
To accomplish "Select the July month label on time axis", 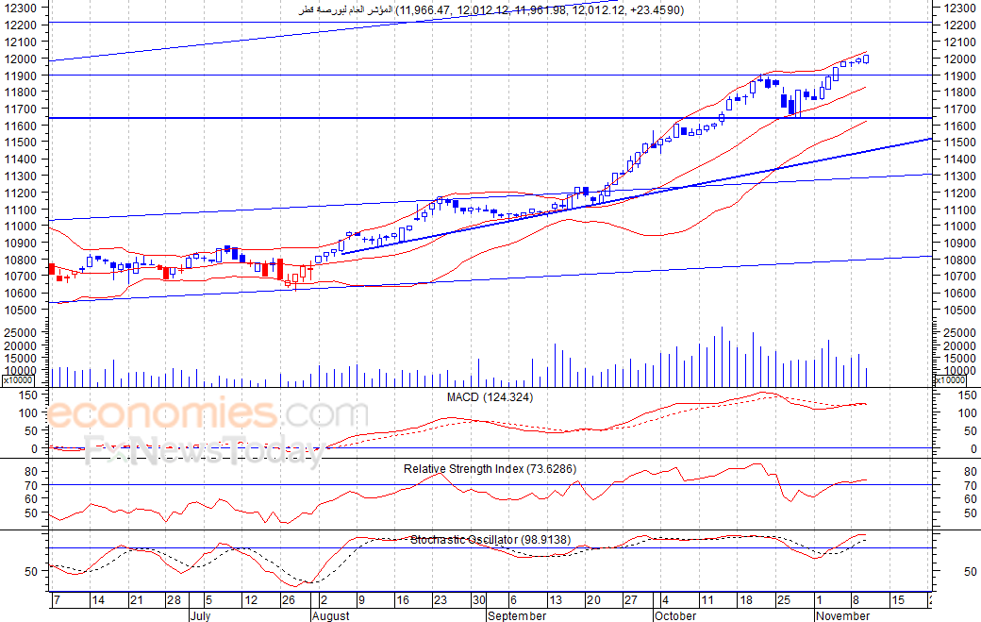I will tap(200, 615).
